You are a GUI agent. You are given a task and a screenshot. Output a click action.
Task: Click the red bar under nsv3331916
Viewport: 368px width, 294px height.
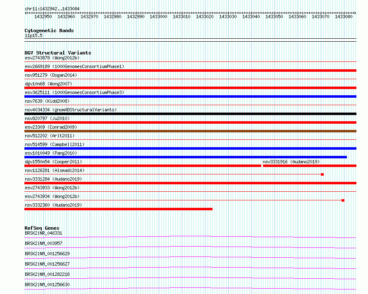coord(310,166)
